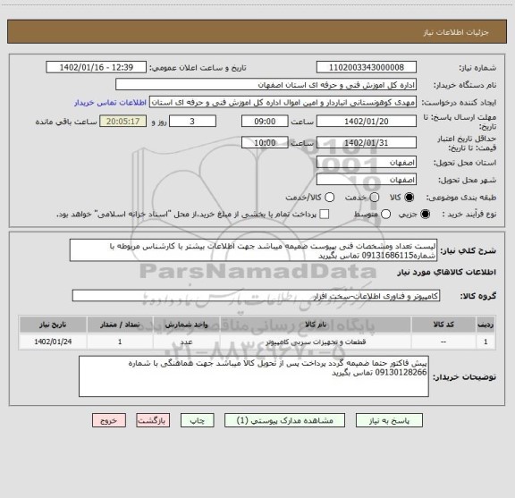
Task: Click the request creator field مهدی کوهونستانی
Action: pos(283,102)
